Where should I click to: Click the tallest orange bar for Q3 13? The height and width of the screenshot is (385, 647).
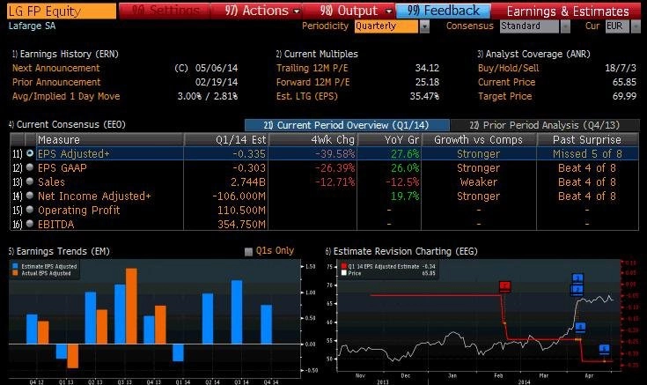131,306
